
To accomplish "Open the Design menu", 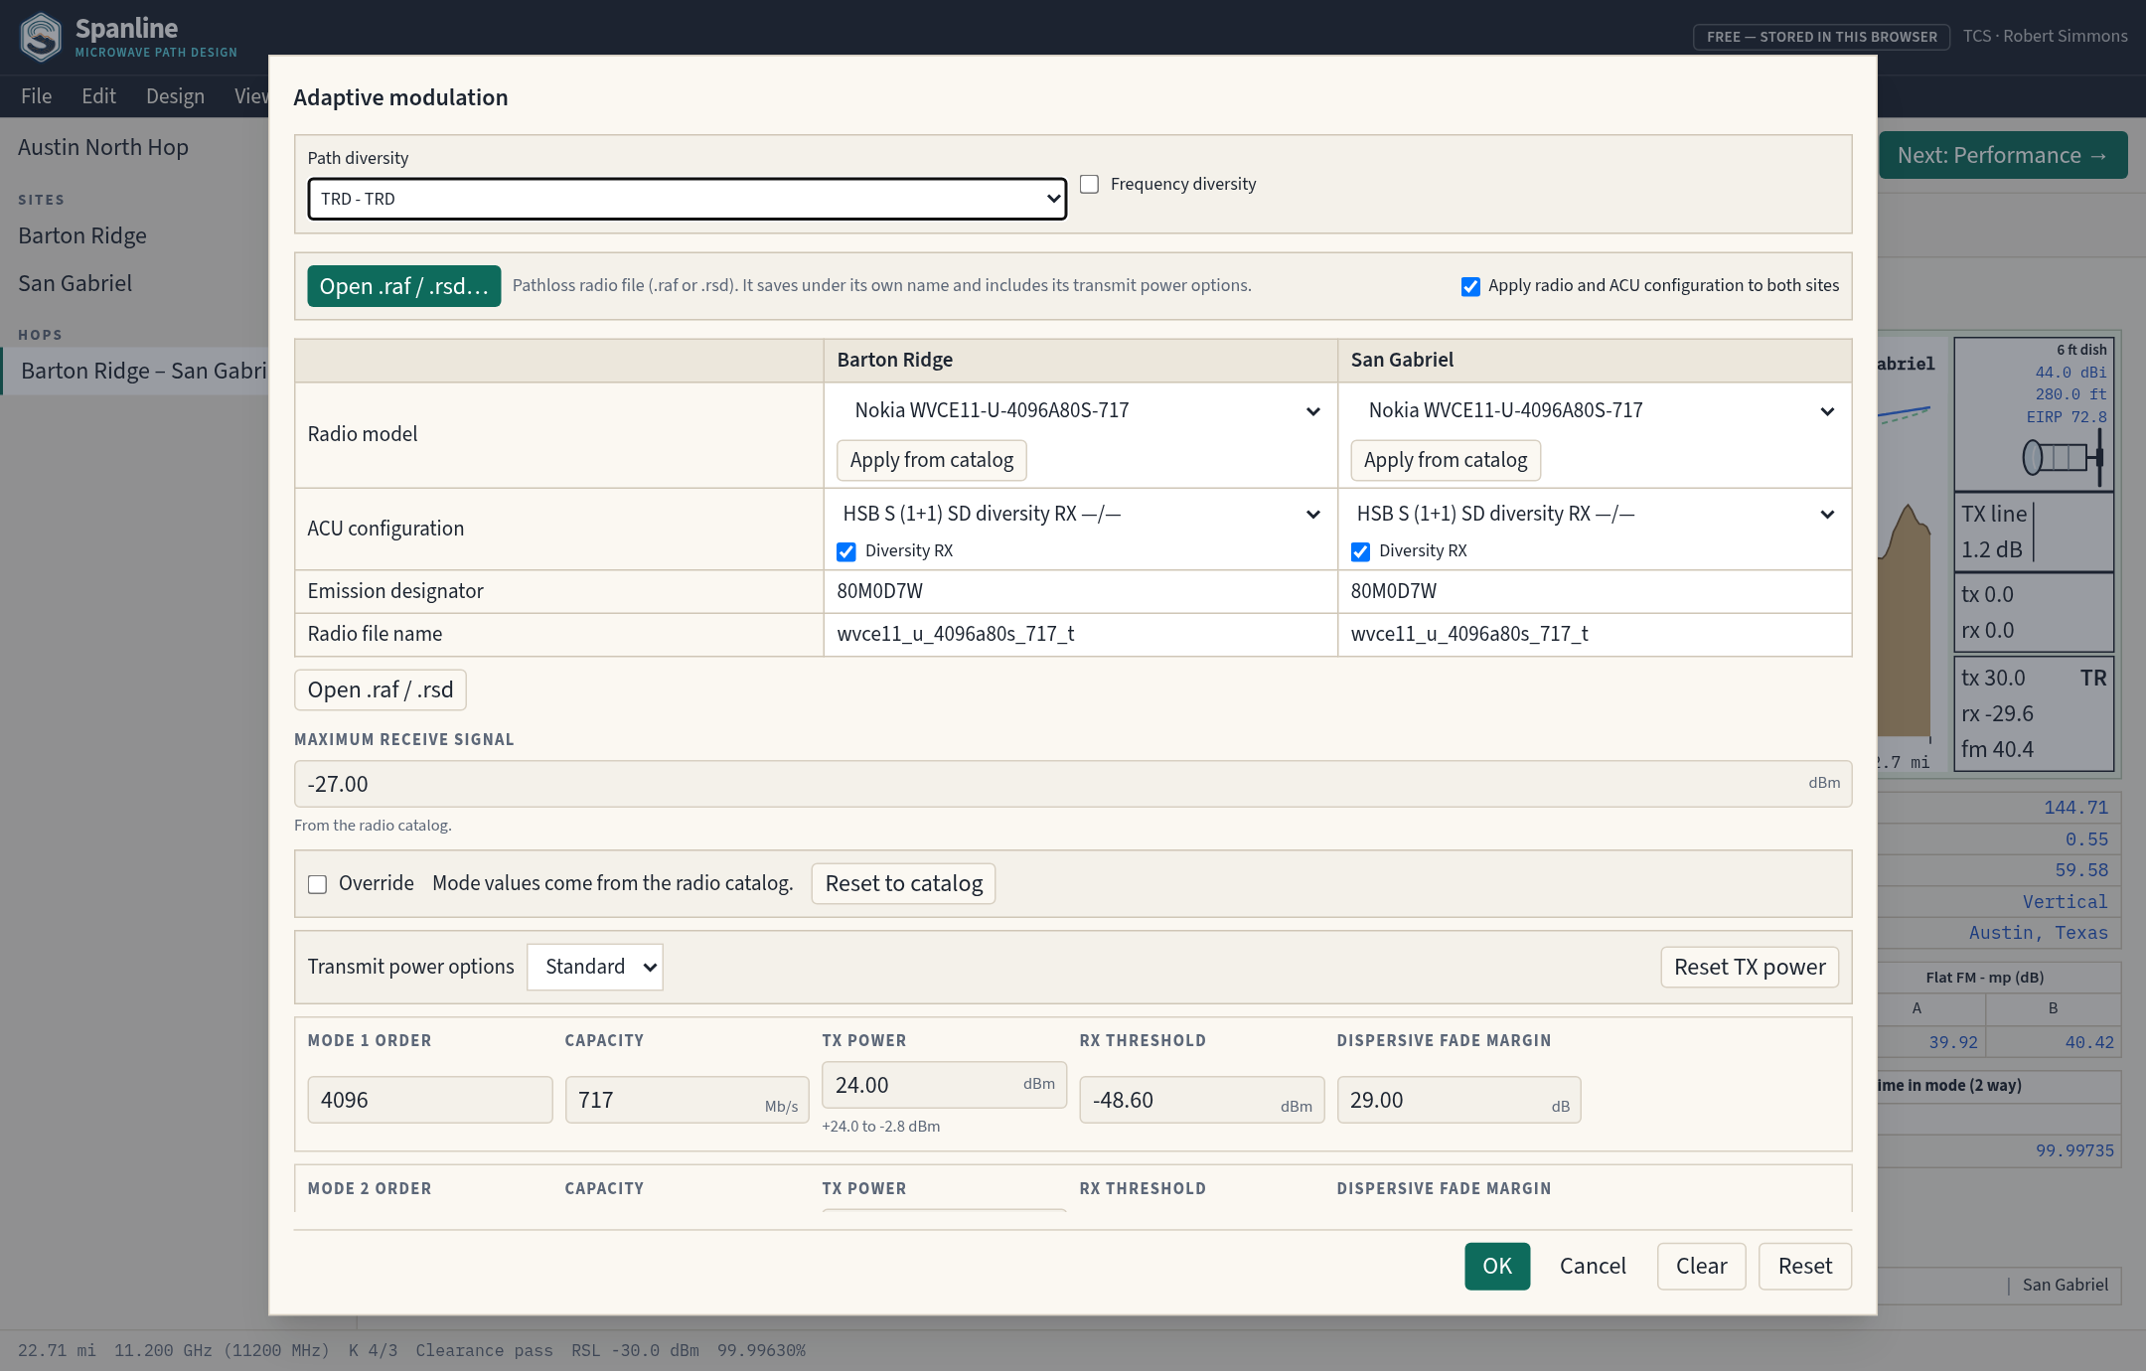I will coord(175,96).
